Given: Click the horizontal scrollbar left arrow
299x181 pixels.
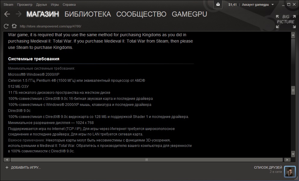Looking at the screenshot, I should pyautogui.click(x=7, y=160).
